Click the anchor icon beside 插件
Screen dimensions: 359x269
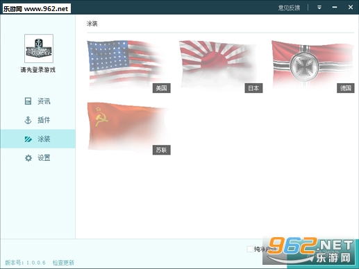coord(28,120)
